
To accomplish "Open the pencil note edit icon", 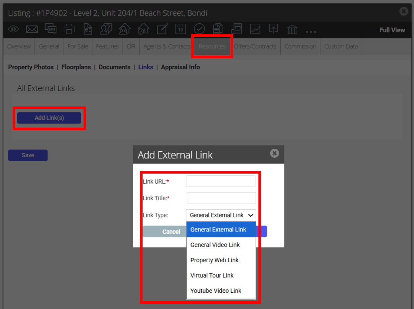I will pyautogui.click(x=162, y=29).
